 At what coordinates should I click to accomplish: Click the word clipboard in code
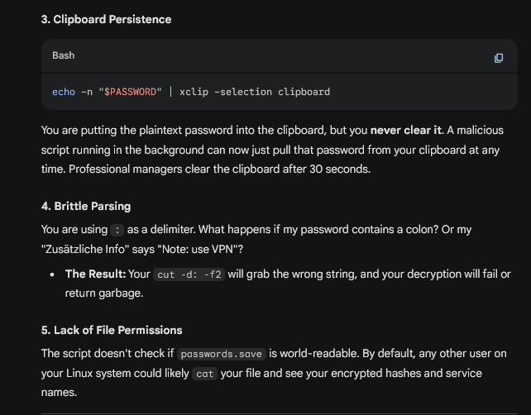pyautogui.click(x=304, y=92)
